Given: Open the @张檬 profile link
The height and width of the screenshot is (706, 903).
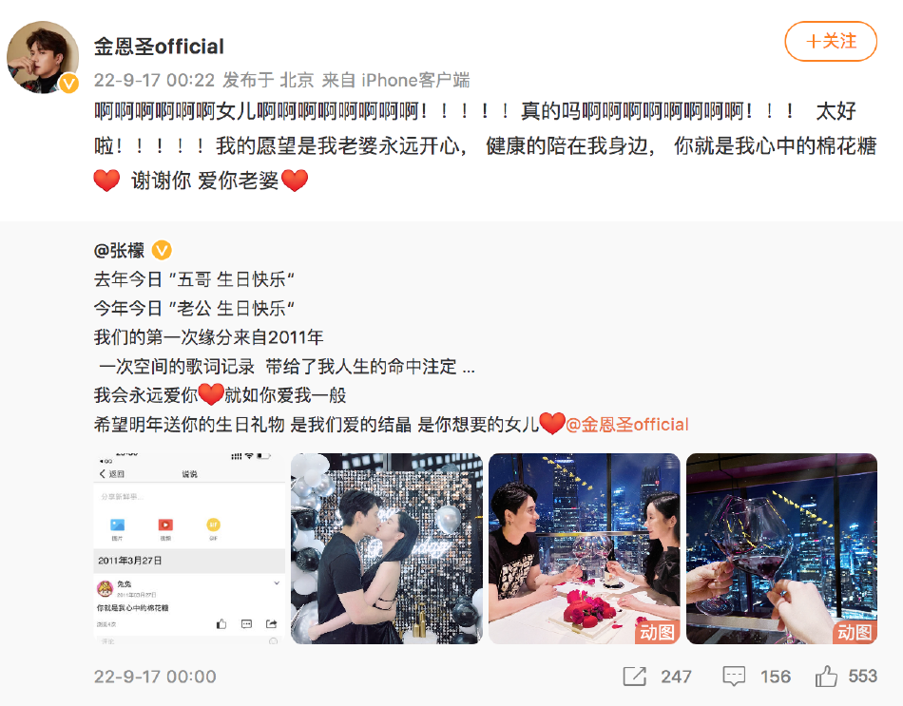Looking at the screenshot, I should coord(119,251).
